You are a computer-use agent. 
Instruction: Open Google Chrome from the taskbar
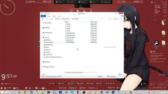click(25, 92)
